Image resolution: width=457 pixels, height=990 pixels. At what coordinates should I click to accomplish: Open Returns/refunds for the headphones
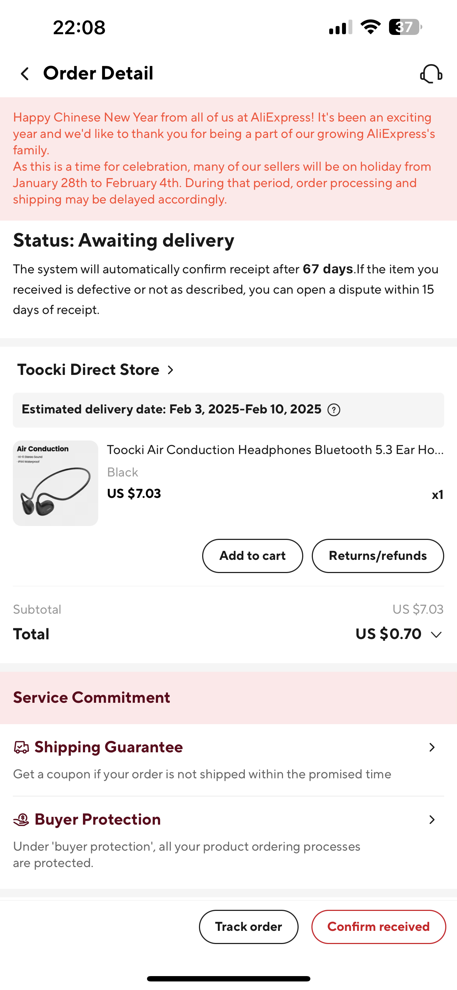click(x=378, y=556)
